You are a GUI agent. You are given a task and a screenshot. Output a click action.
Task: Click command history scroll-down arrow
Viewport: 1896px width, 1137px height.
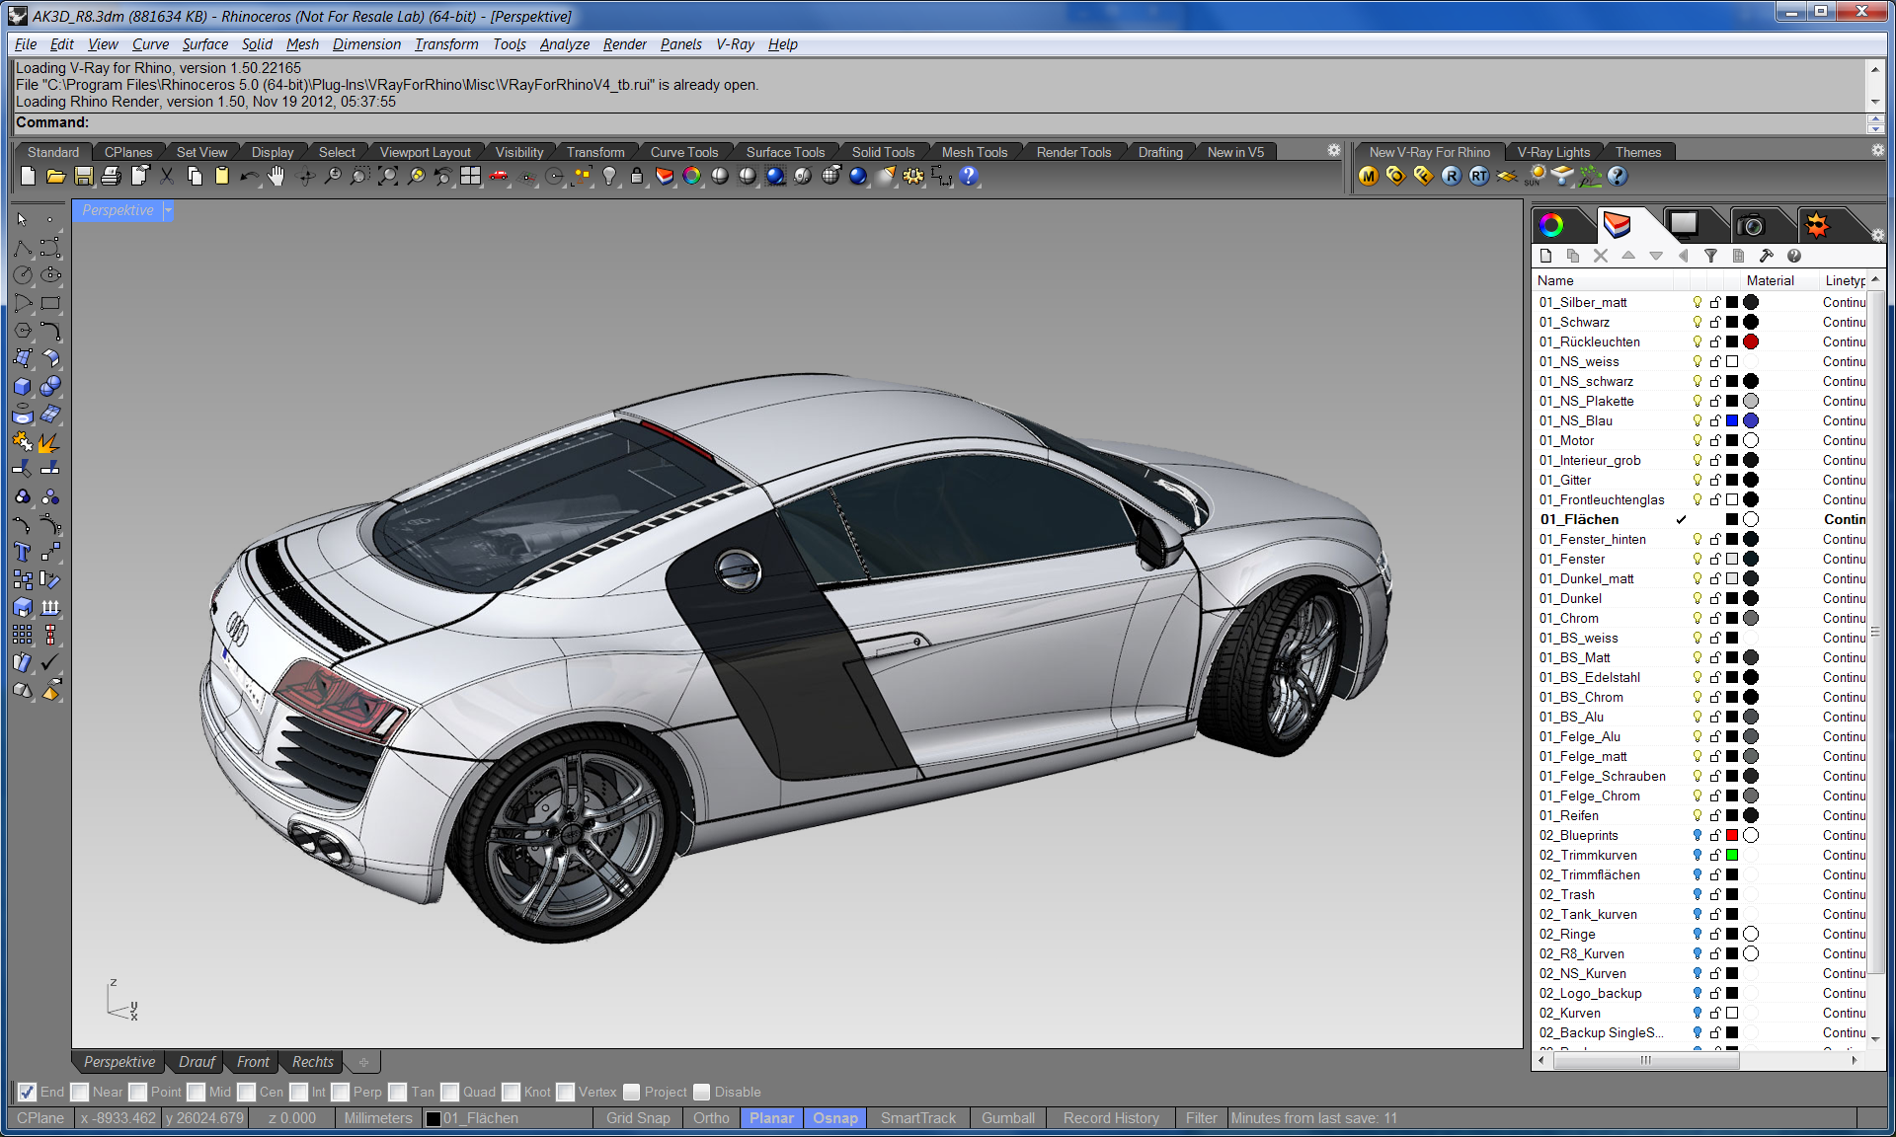click(1874, 102)
